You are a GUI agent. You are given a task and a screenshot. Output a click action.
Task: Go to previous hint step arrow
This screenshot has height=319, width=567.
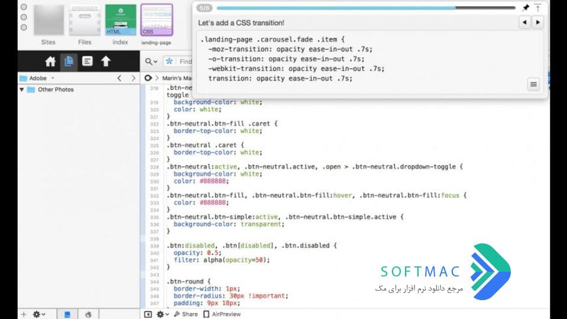[x=524, y=22]
